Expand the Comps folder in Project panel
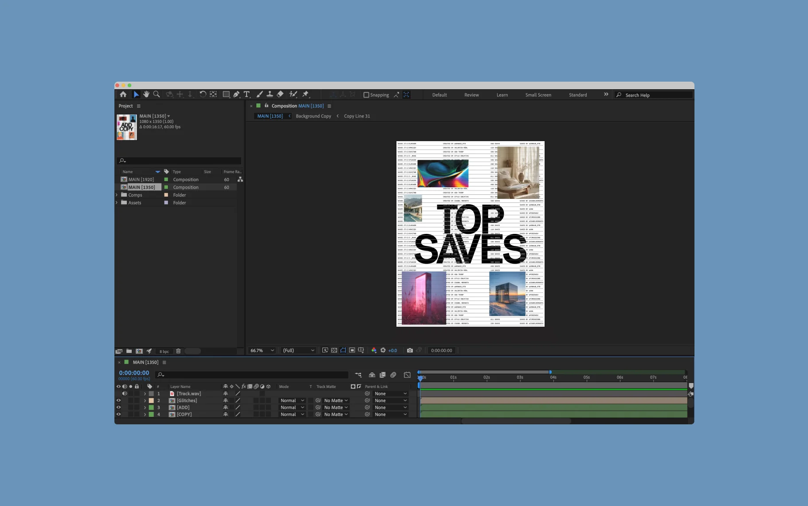808x506 pixels. (117, 195)
